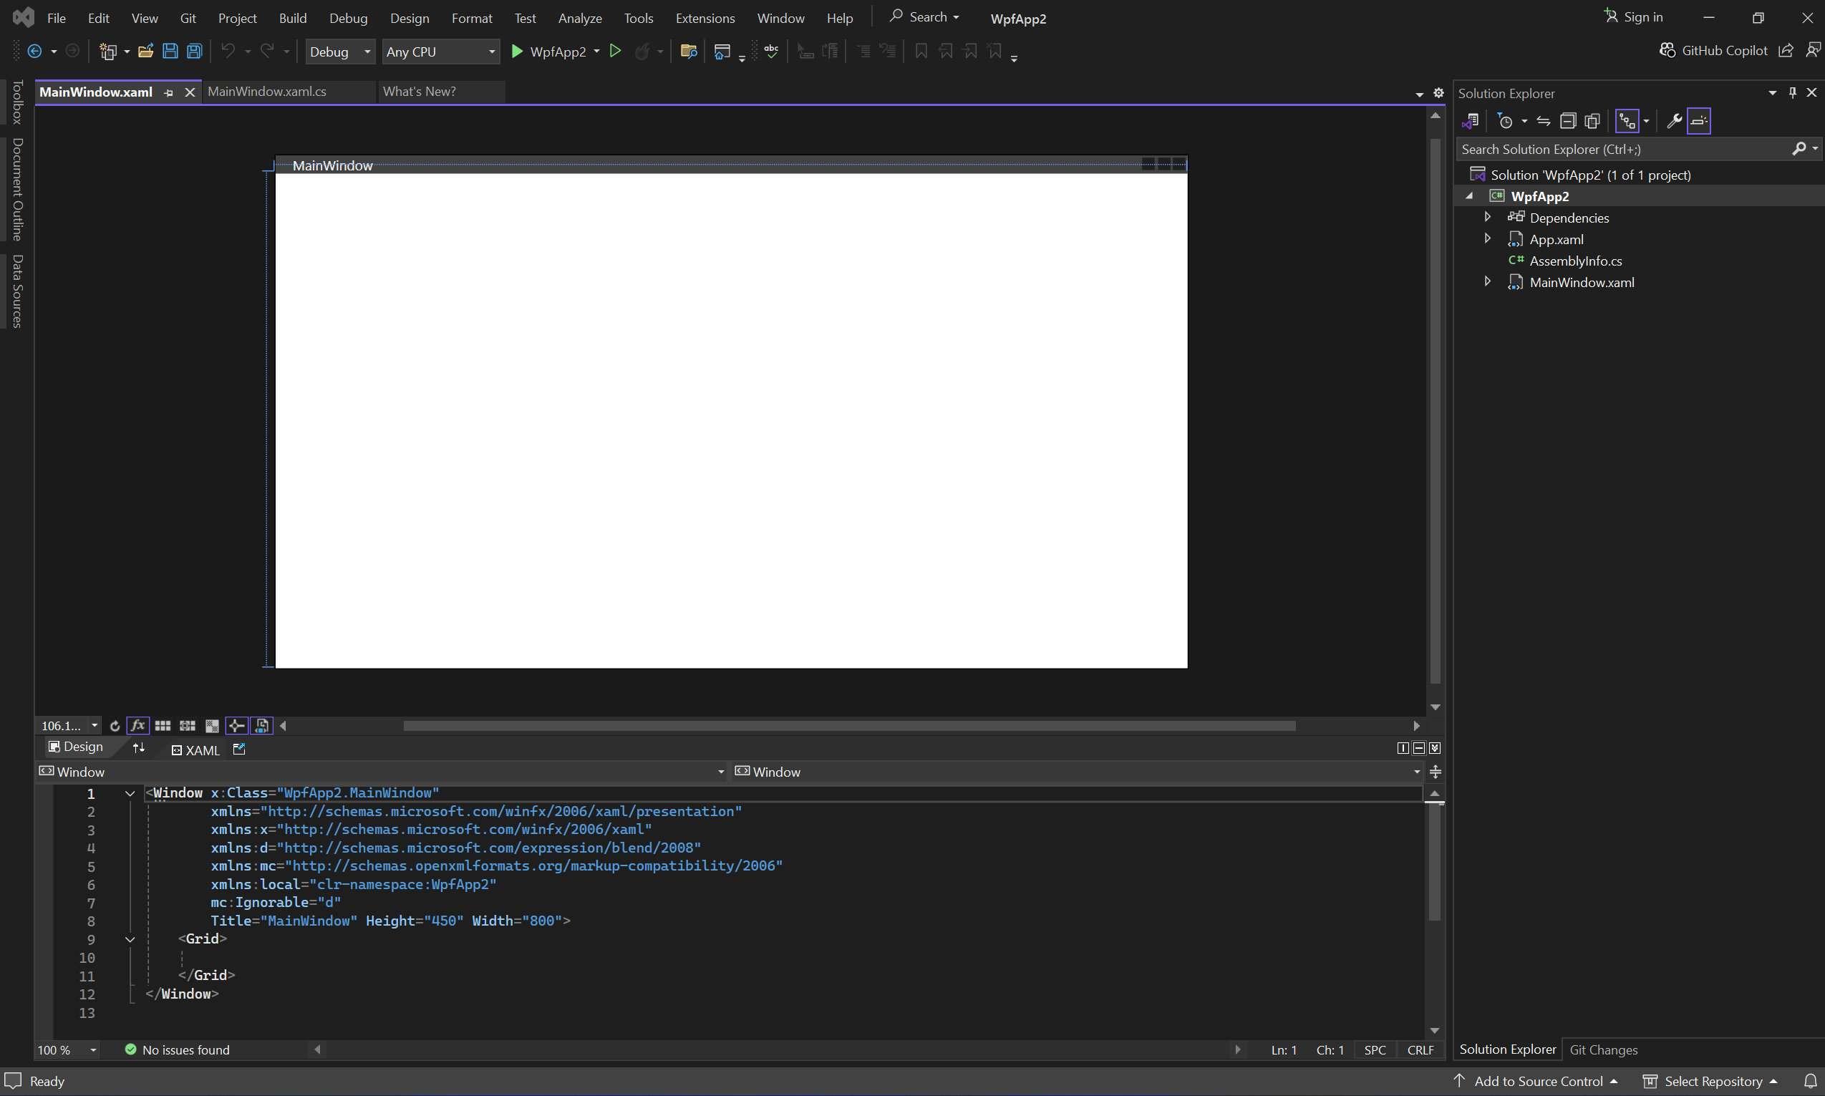Click the Navigate Backward arrow icon
This screenshot has width=1825, height=1096.
tap(34, 51)
